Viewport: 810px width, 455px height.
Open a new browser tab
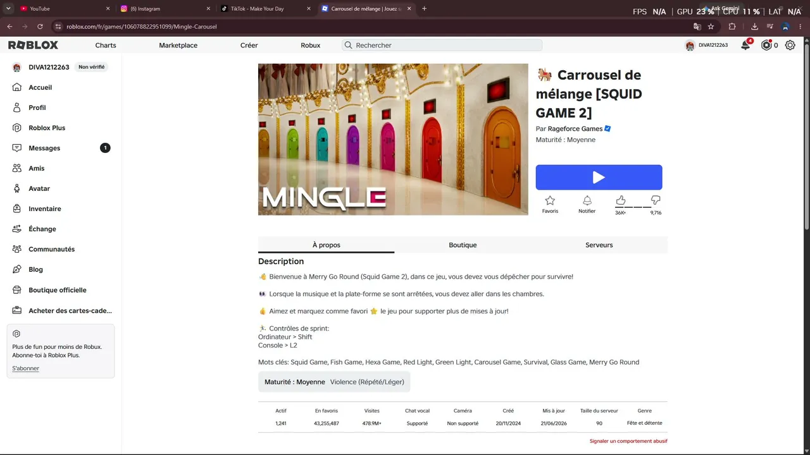[x=424, y=9]
